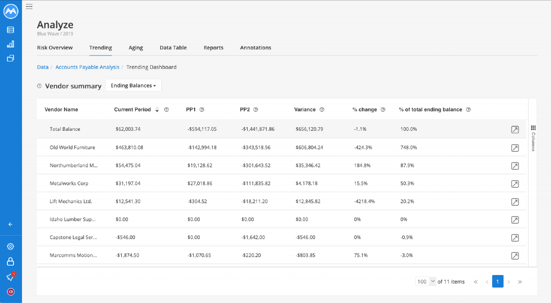Viewport: 551px width, 303px height.
Task: Sort by Current Period arrows
Action: pos(157,110)
